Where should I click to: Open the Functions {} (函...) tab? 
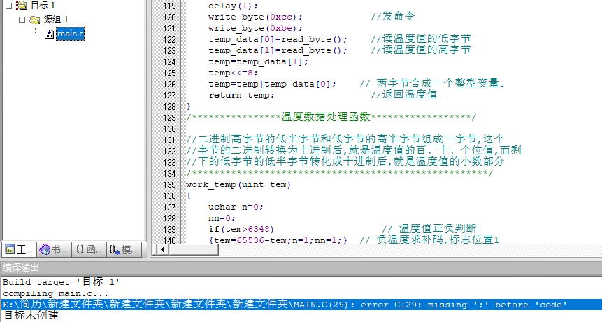89,249
